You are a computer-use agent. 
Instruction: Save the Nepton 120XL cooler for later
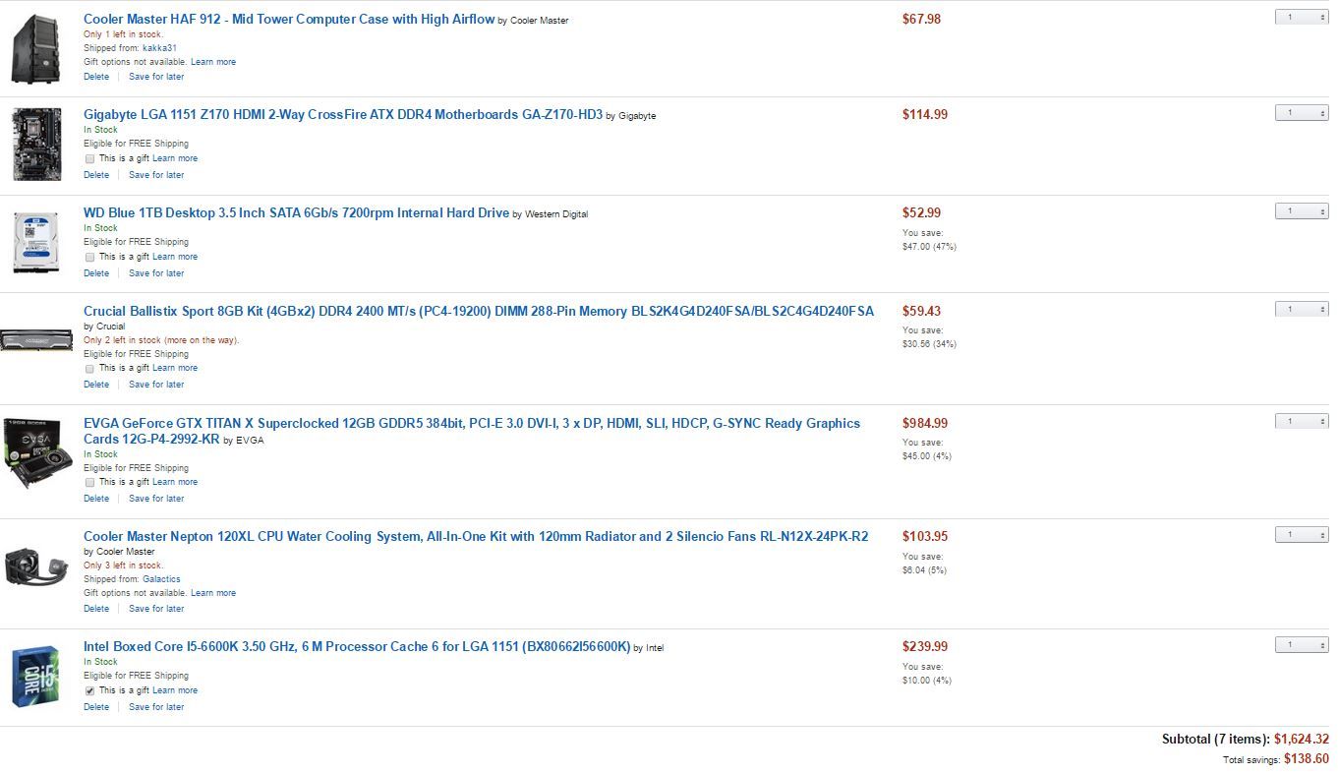pyautogui.click(x=156, y=609)
